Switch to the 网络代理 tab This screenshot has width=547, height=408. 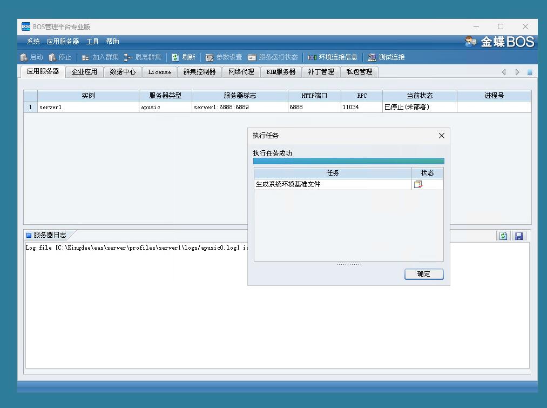[241, 72]
